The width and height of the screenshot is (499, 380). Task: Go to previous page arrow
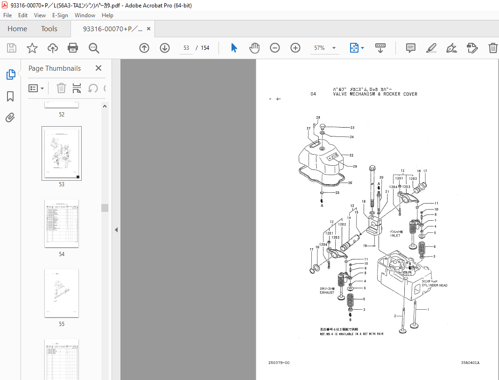144,48
